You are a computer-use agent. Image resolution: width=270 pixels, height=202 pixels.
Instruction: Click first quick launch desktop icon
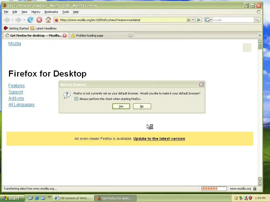coord(31,198)
